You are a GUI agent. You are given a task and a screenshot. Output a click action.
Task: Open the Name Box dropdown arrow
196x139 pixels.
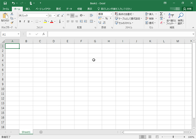point(19,34)
